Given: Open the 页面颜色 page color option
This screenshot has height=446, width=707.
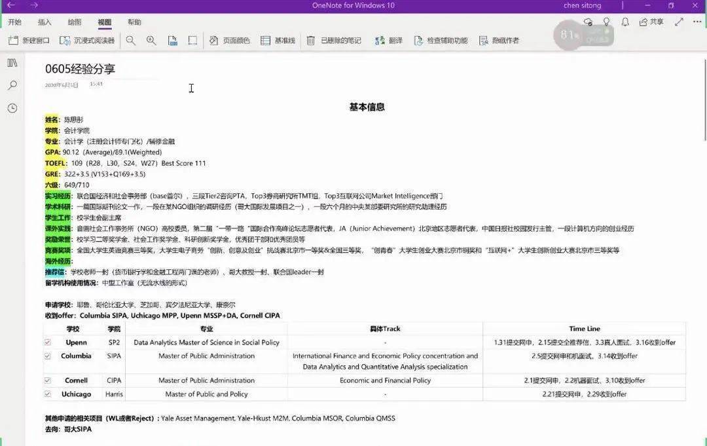Looking at the screenshot, I should point(230,41).
